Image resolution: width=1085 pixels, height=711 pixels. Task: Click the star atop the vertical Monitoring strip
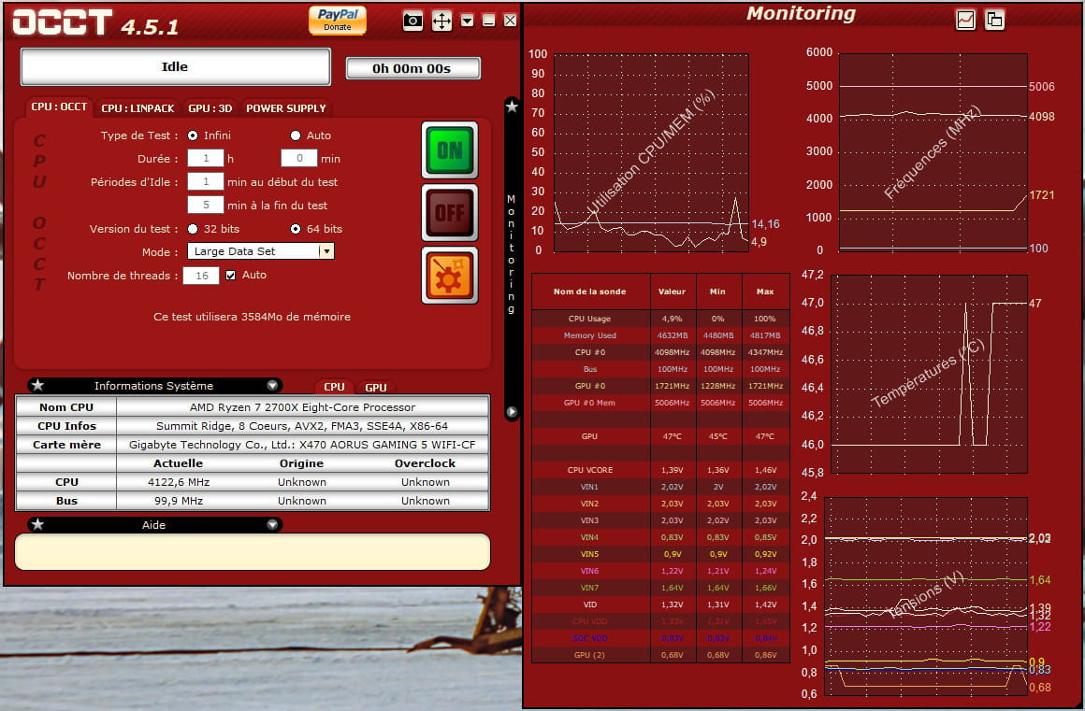pos(512,107)
